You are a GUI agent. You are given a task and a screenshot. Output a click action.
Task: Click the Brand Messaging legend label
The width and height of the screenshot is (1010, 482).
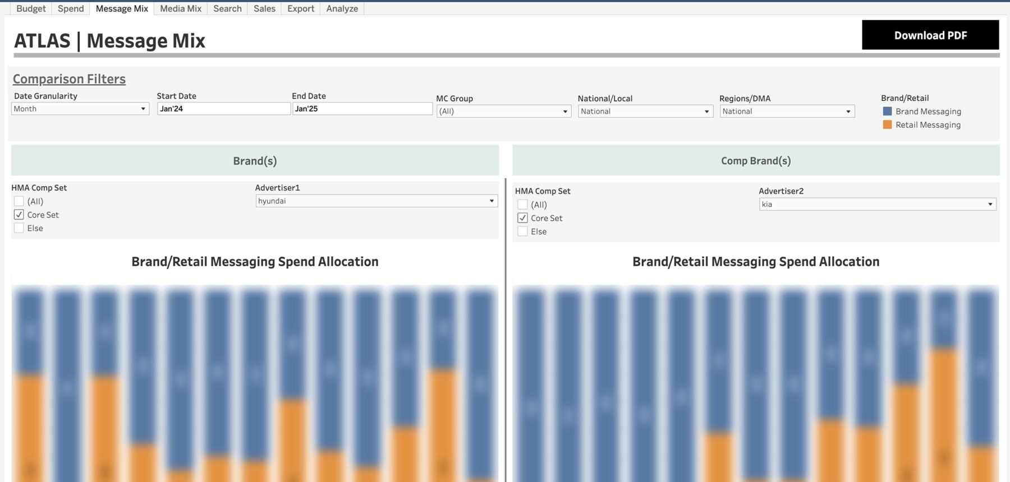pos(928,111)
